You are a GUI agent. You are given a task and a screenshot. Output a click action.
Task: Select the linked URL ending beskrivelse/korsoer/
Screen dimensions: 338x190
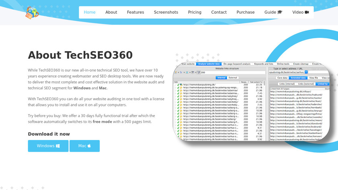(296, 136)
